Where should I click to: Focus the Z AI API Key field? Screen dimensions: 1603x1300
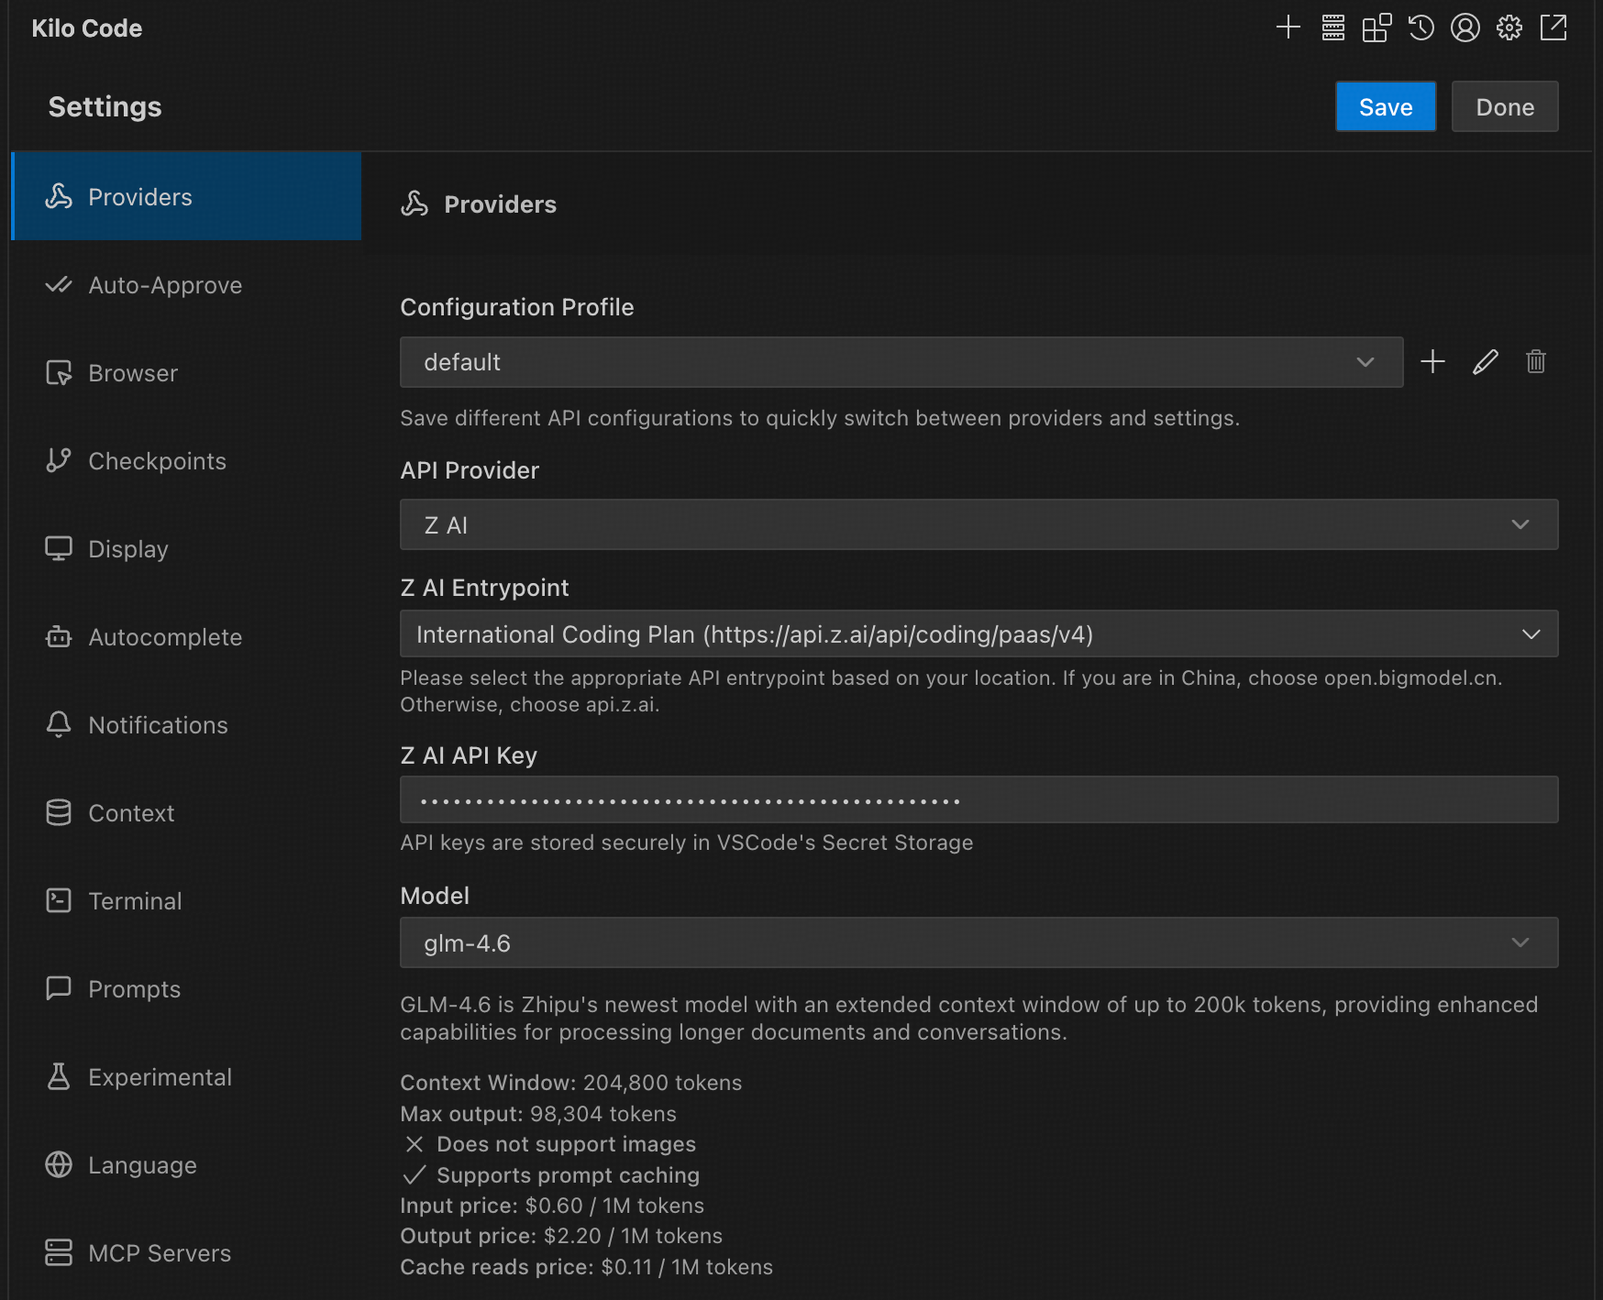pyautogui.click(x=978, y=800)
